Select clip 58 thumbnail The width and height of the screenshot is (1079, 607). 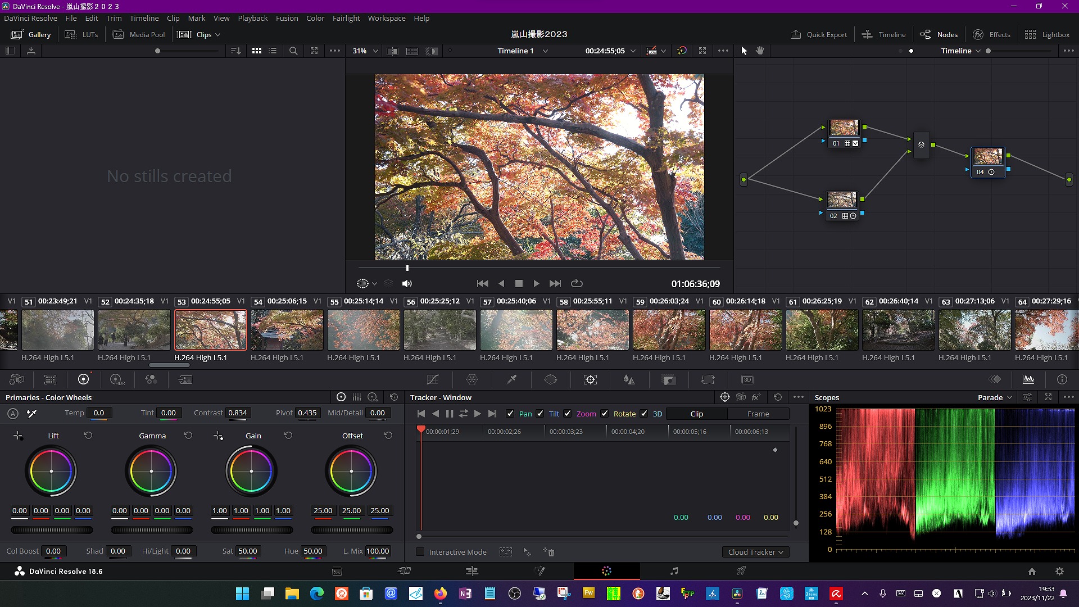[592, 330]
